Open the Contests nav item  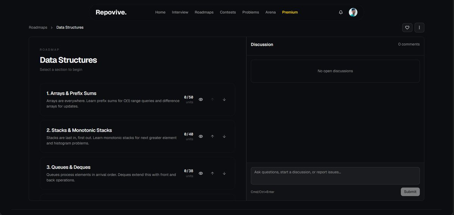[x=228, y=12]
